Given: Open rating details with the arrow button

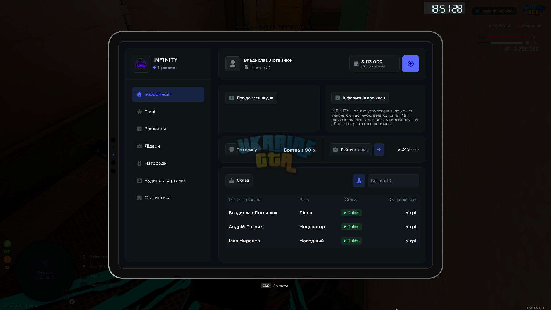Looking at the screenshot, I should click(x=379, y=150).
